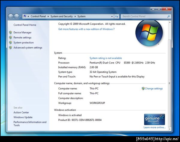Expand the arrow after System and Security breadcrumb

75,16
